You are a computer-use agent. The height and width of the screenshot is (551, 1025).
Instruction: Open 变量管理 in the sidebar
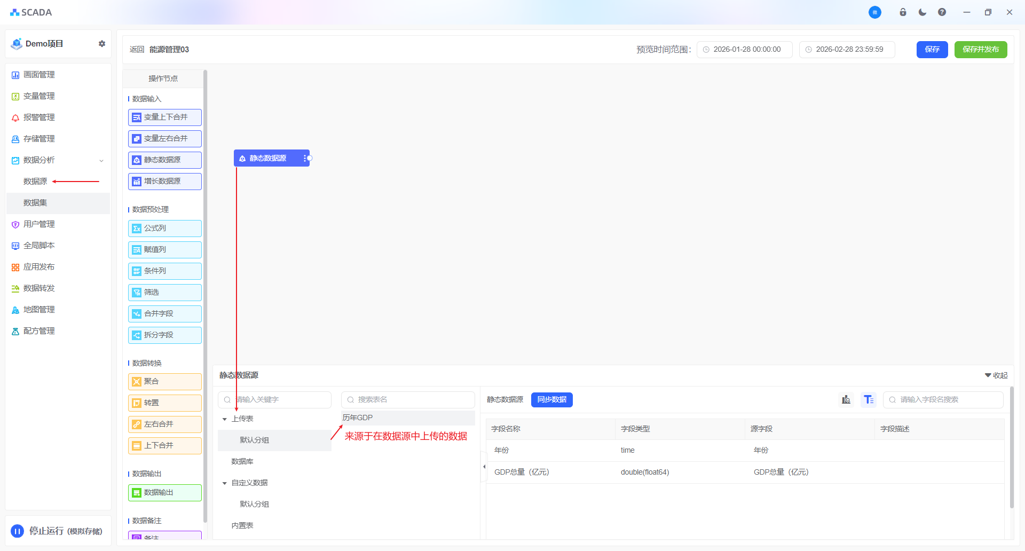click(x=39, y=96)
